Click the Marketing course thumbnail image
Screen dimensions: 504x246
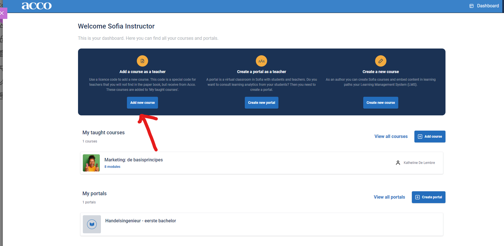[91, 163]
